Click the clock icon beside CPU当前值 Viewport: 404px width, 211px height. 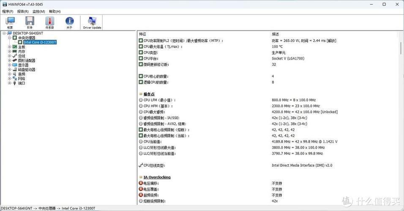[x=141, y=141]
